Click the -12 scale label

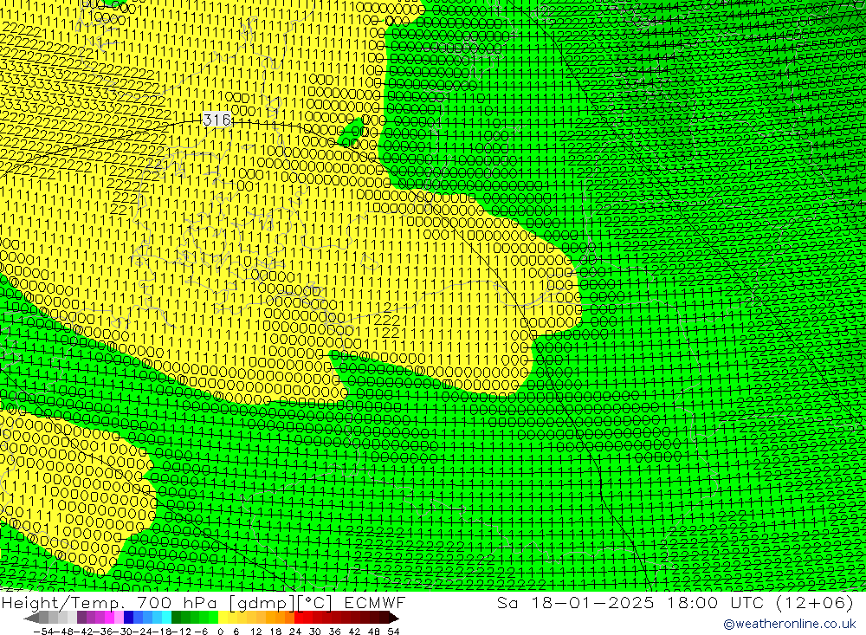click(x=181, y=632)
